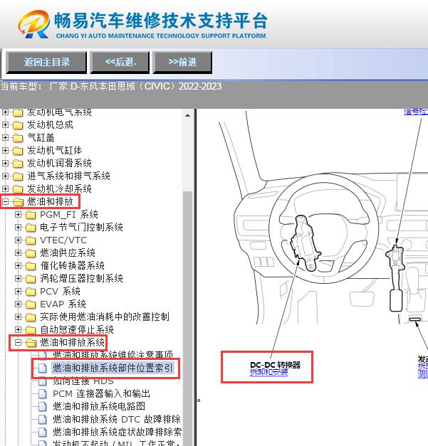Click the tree panel scrollbar thumb

tap(188, 319)
